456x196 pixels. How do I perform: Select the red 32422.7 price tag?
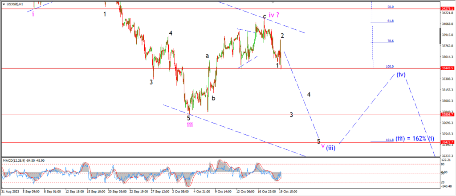click(x=447, y=142)
